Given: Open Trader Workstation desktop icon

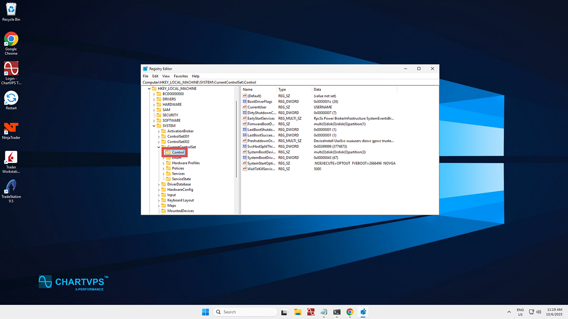Looking at the screenshot, I should 11,159.
